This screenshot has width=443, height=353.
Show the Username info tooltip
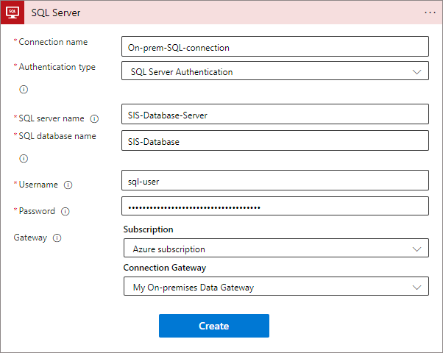click(x=68, y=185)
